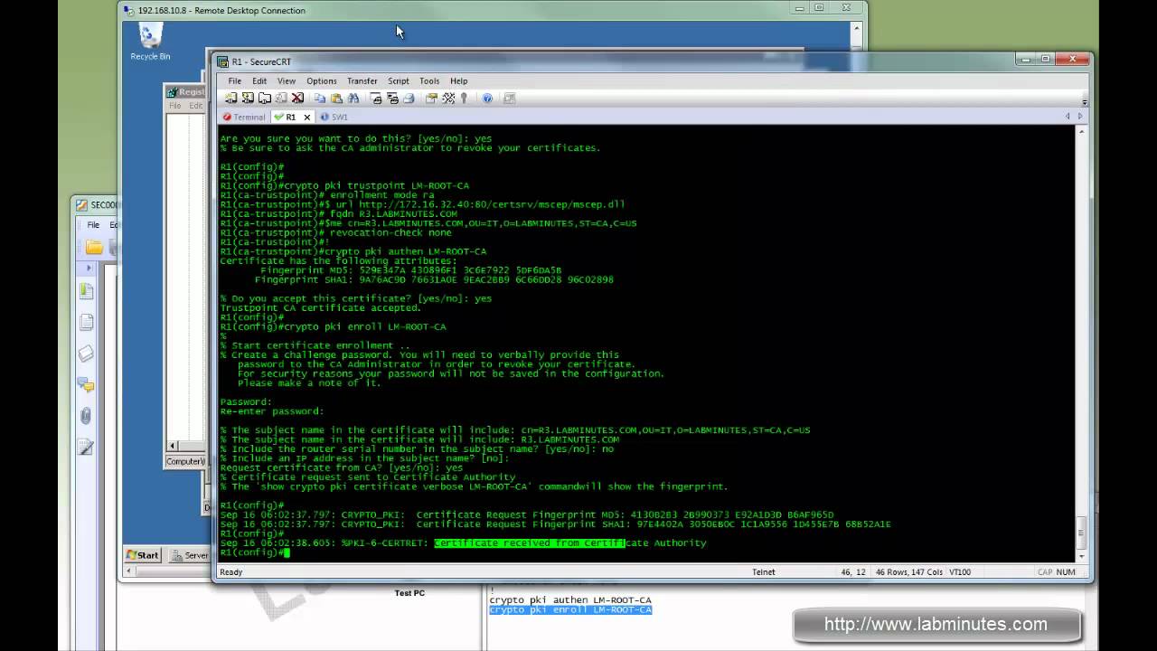Open Session Options from toolbar icon

pos(431,98)
